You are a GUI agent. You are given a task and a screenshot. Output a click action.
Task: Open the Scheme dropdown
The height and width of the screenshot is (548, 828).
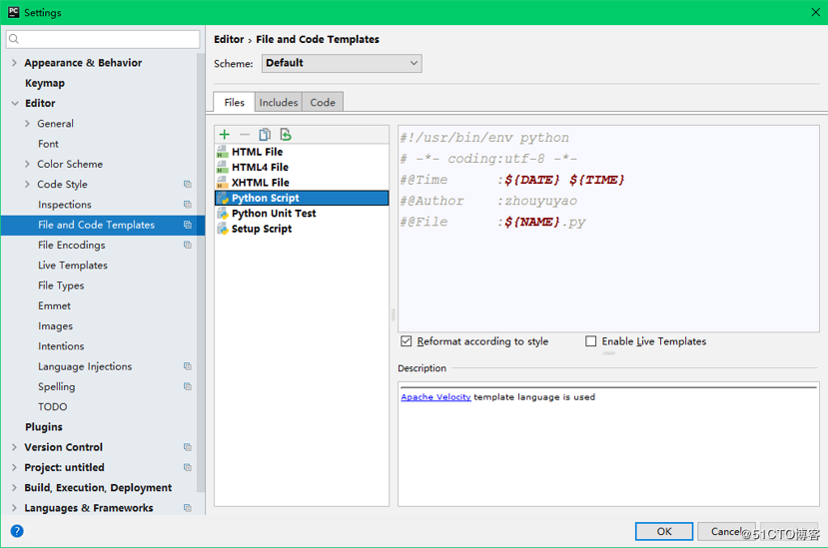click(x=342, y=63)
